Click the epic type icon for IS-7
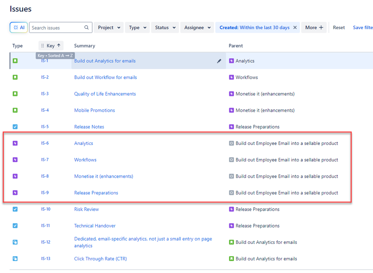 15,160
